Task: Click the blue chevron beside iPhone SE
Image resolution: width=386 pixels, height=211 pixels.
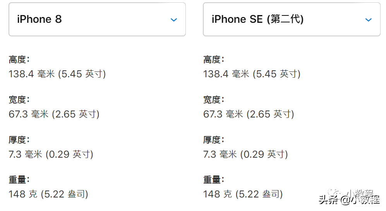Action: pyautogui.click(x=368, y=20)
